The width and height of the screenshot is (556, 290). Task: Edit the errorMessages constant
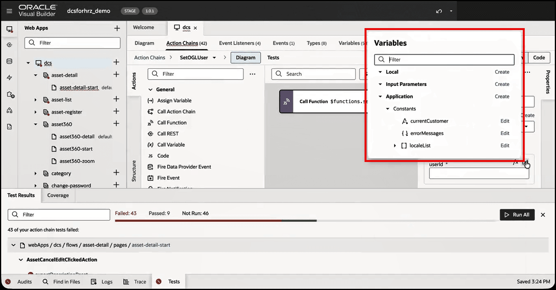pyautogui.click(x=505, y=133)
